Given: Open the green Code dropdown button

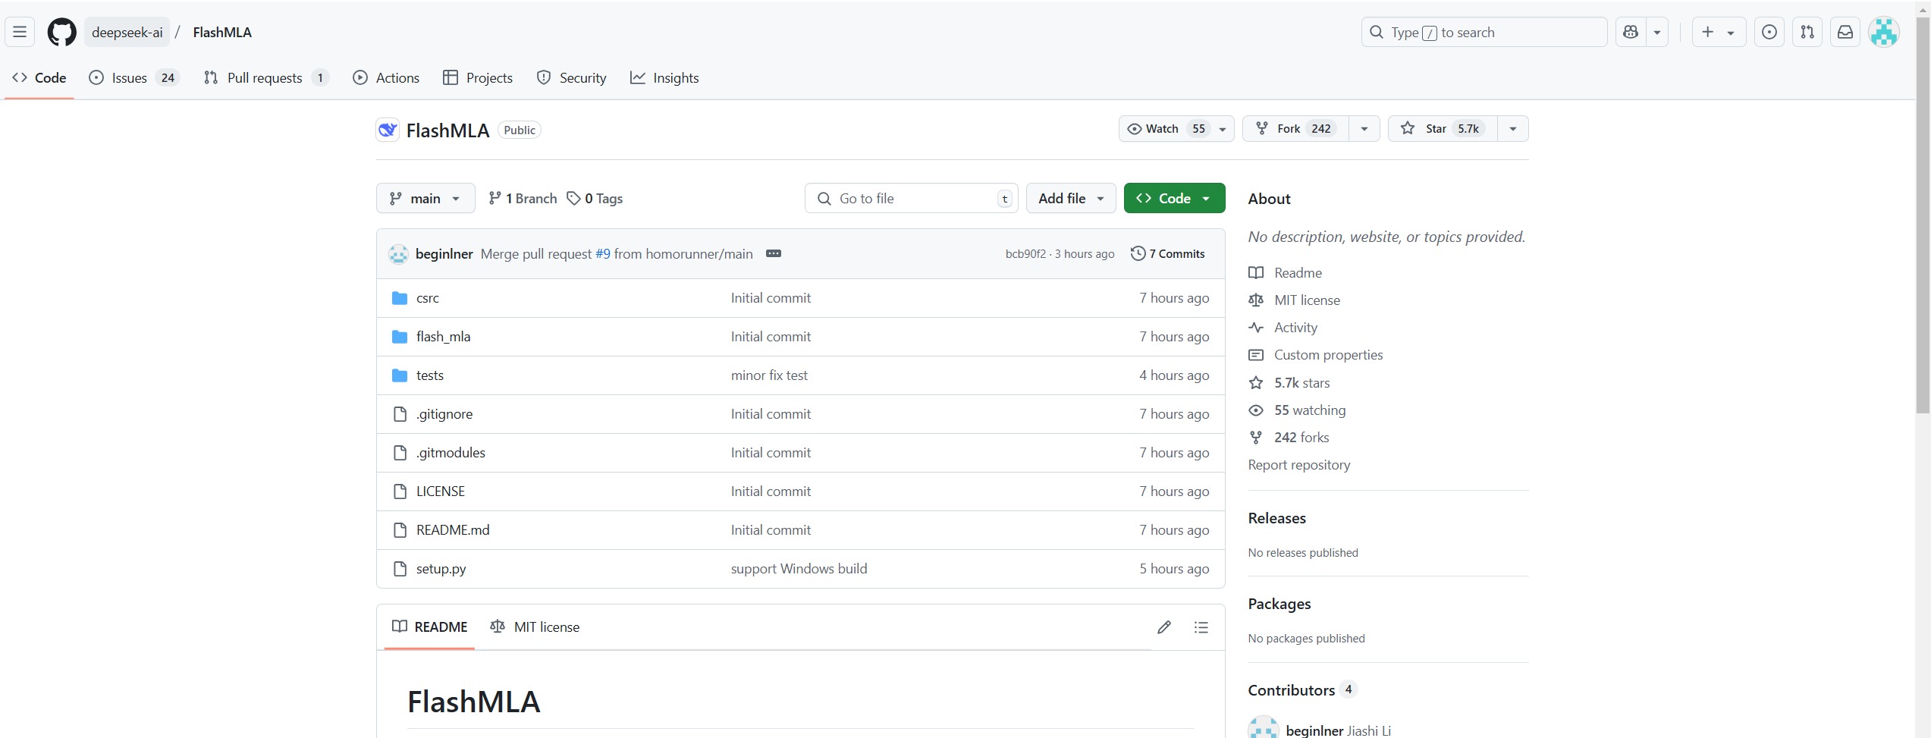Looking at the screenshot, I should [x=1174, y=198].
